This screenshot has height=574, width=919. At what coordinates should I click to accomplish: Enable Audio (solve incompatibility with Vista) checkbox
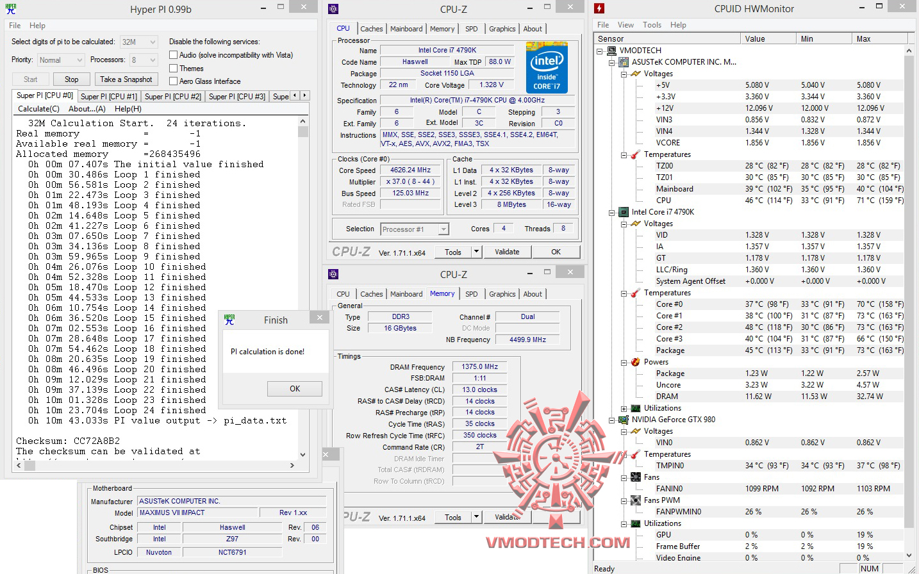[173, 55]
